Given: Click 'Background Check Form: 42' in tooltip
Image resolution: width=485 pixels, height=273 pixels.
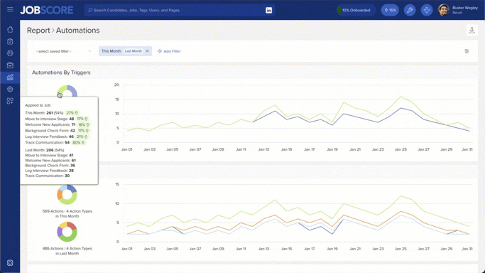Looking at the screenshot, I should 50,131.
